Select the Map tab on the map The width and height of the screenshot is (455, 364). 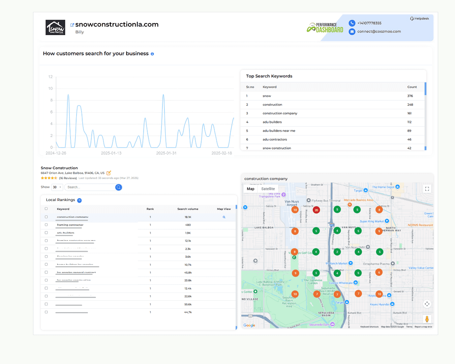[x=250, y=189]
